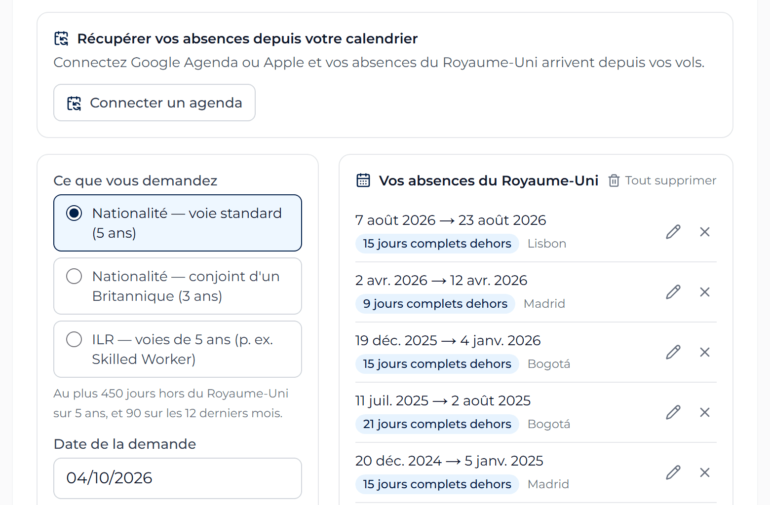Click the Ce que vous demandez label

coord(135,180)
